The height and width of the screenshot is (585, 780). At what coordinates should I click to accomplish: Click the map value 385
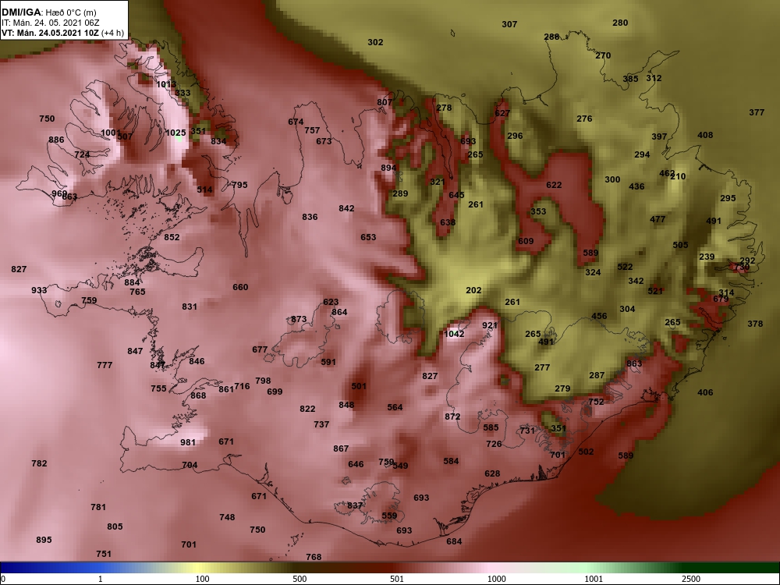(630, 79)
